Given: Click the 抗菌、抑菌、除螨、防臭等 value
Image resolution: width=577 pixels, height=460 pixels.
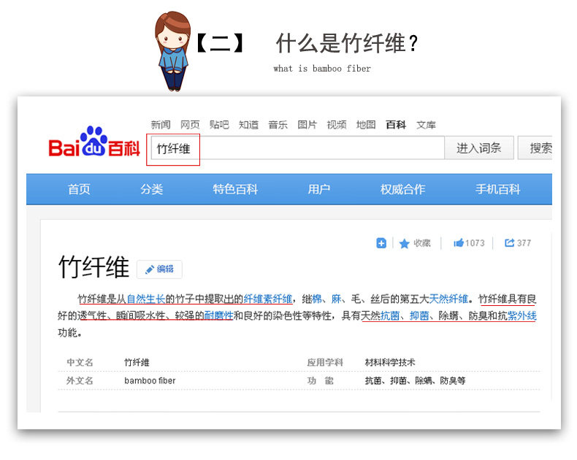Looking at the screenshot, I should (415, 380).
